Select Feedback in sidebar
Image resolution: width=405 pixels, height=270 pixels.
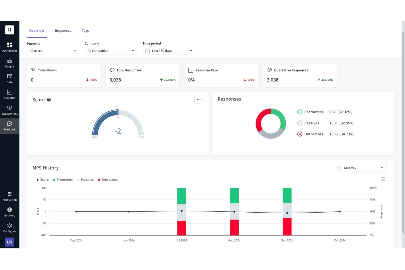10,126
